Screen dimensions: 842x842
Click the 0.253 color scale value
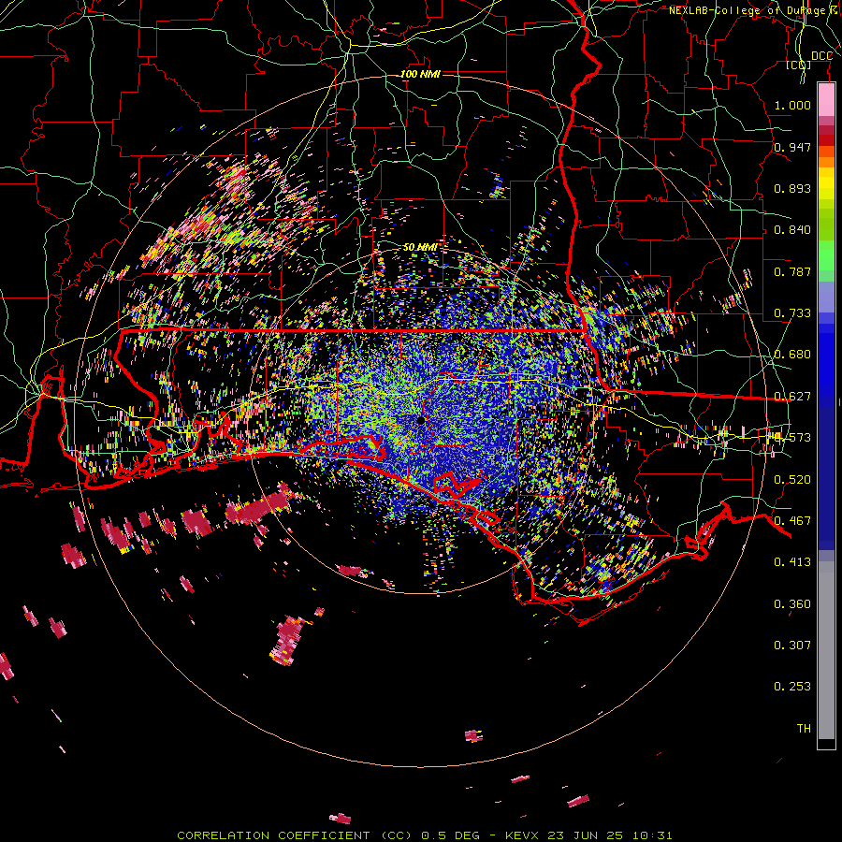792,687
